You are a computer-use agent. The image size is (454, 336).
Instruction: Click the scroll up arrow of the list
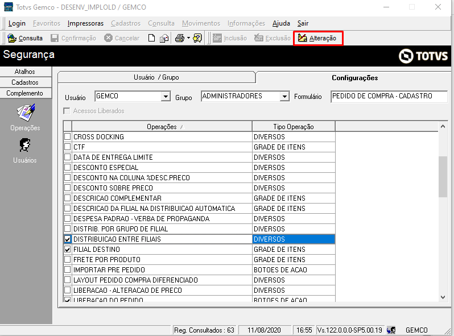443,126
